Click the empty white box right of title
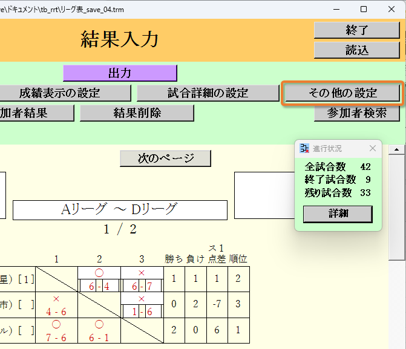Viewport: 406px width, 349px height. click(x=264, y=195)
